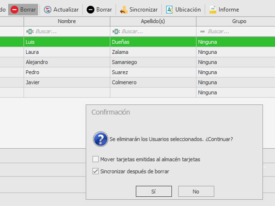The image size is (275, 206).
Task: Cancel deletion with the No button
Action: pyautogui.click(x=196, y=191)
